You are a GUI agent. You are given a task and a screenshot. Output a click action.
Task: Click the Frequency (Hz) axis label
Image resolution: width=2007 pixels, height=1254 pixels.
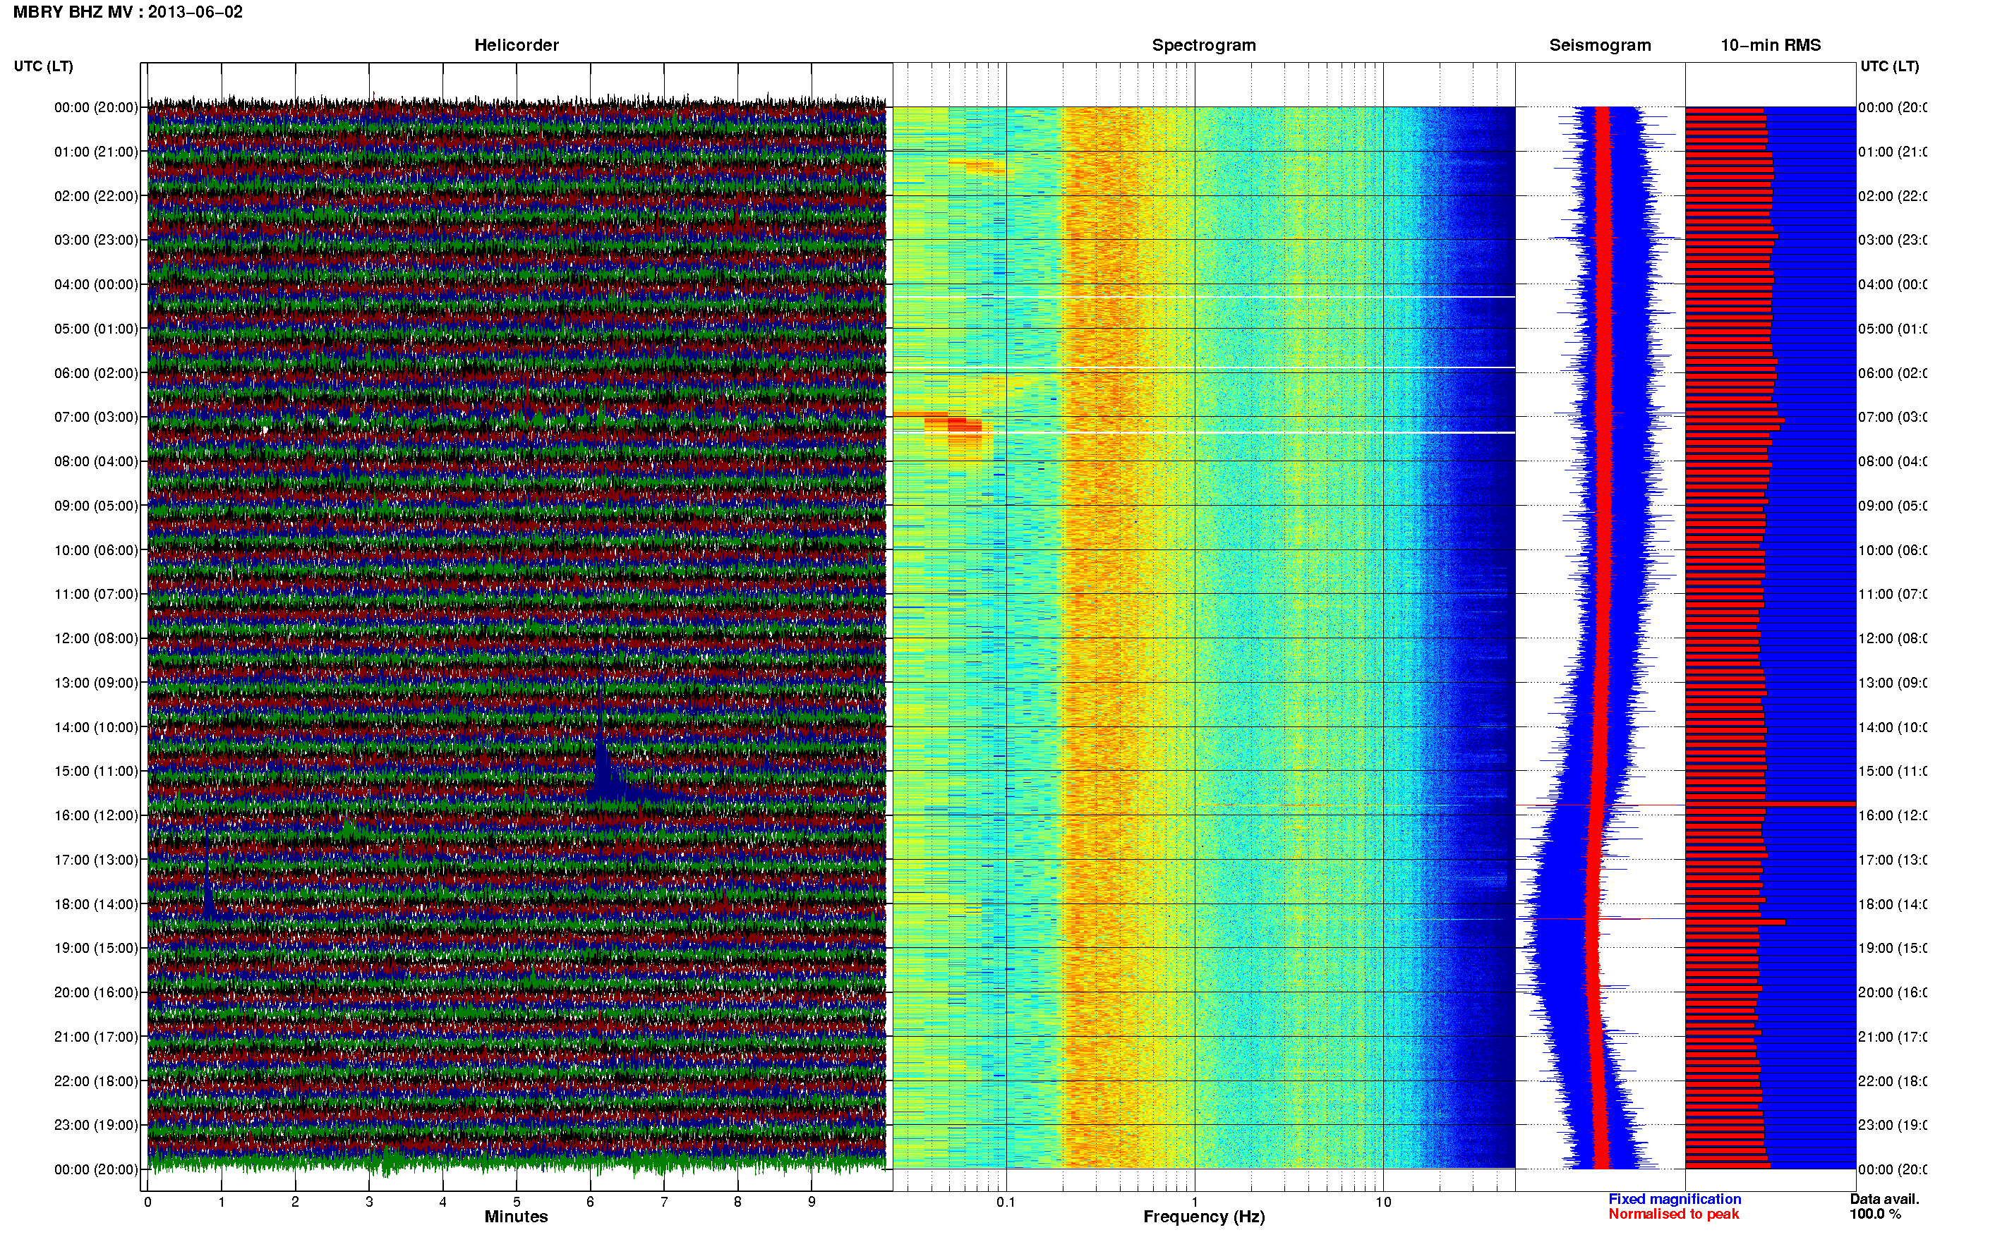click(x=1204, y=1217)
